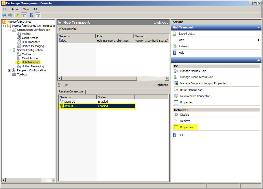263x189 pixels.
Task: Click the Recipient Configuration person icon
Action: tap(14, 70)
